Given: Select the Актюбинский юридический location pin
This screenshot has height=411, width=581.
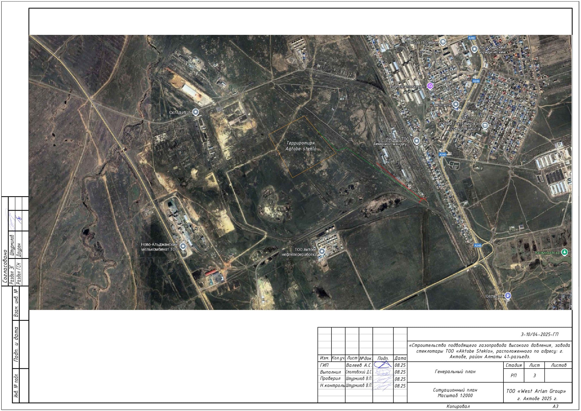Looking at the screenshot, I should 474,49.
